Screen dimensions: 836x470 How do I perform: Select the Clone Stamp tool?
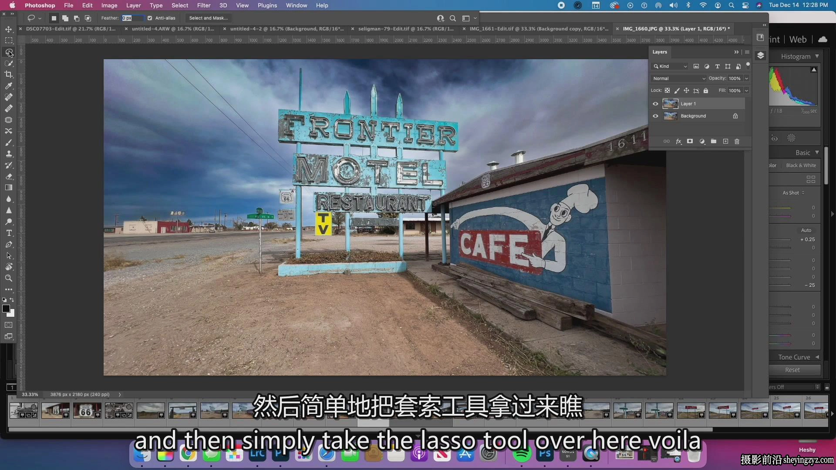coord(9,154)
